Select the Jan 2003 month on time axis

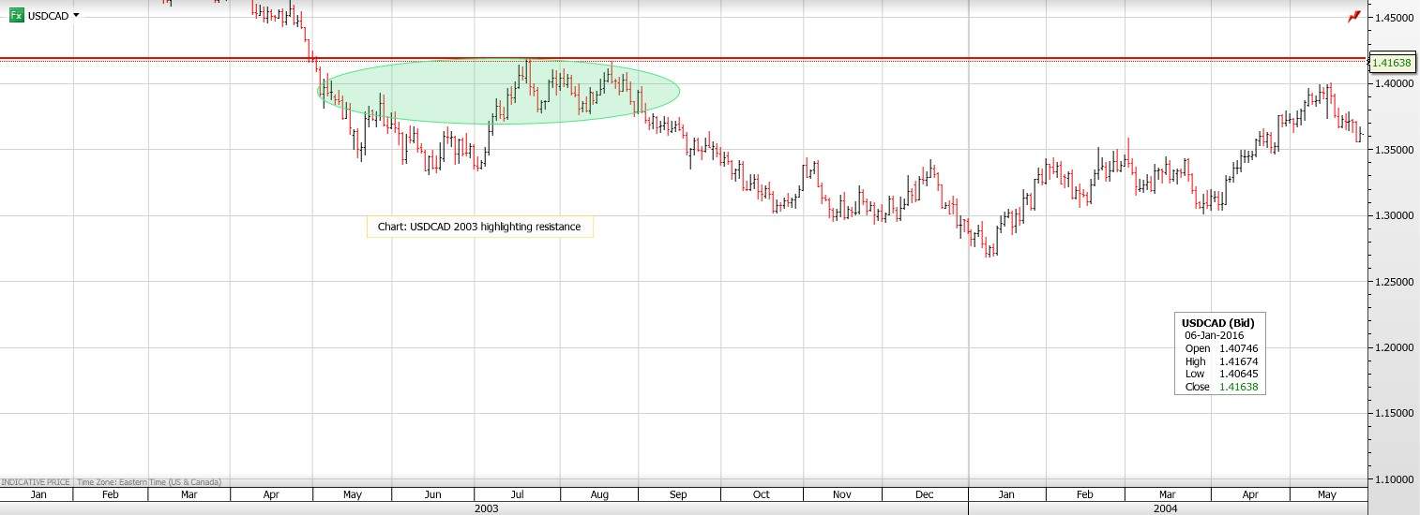(38, 494)
